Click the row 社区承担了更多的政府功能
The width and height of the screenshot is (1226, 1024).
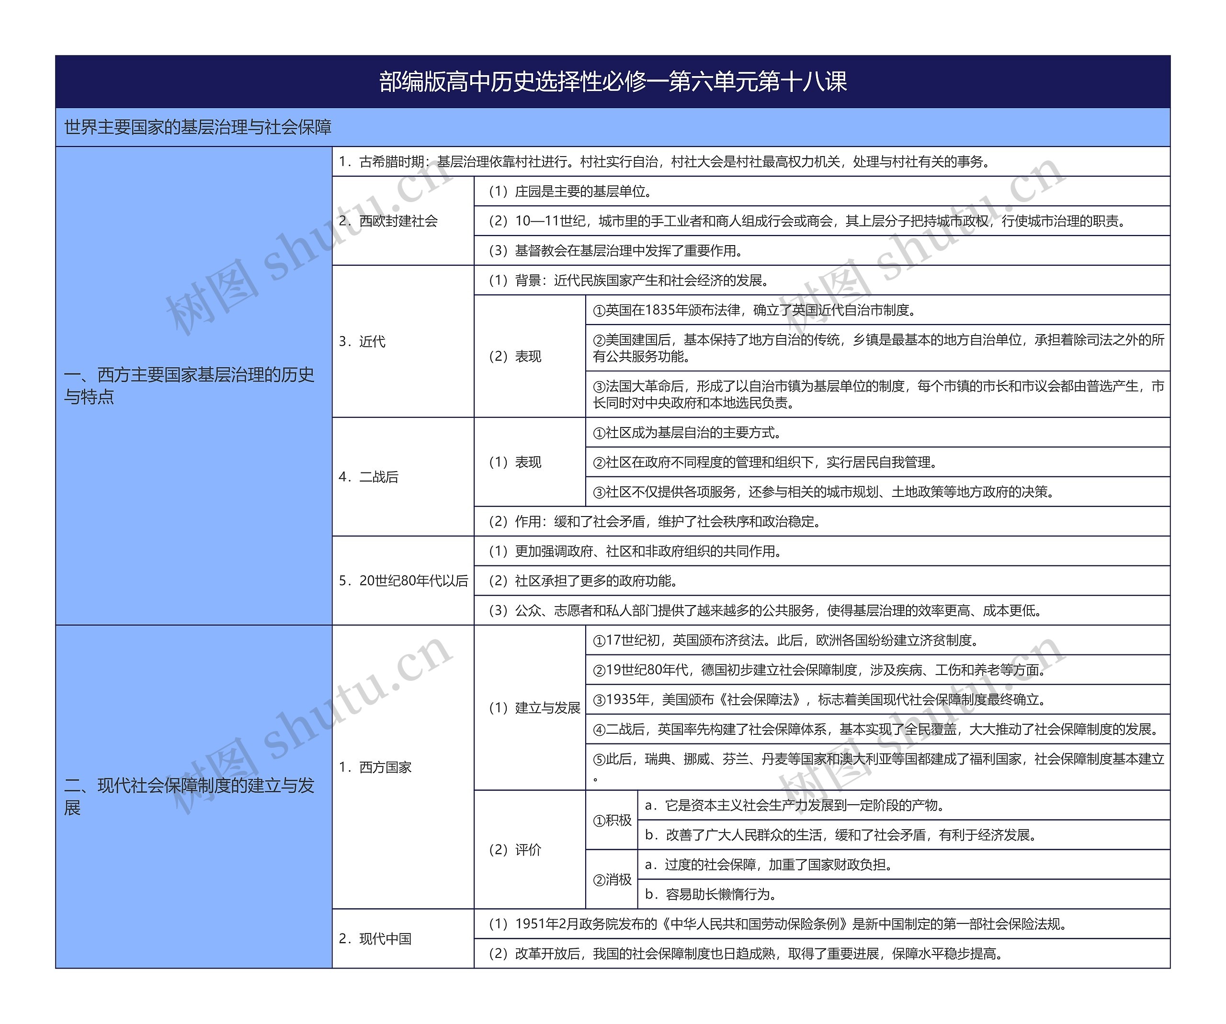pos(822,581)
